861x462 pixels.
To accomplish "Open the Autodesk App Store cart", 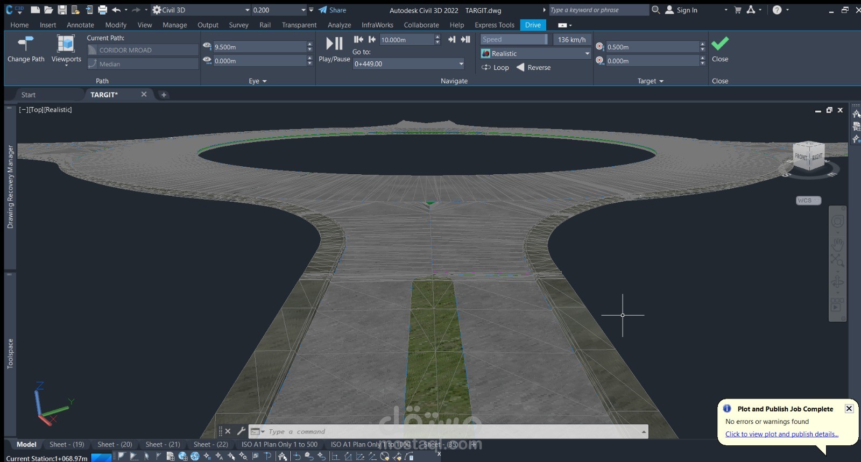I will click(737, 10).
